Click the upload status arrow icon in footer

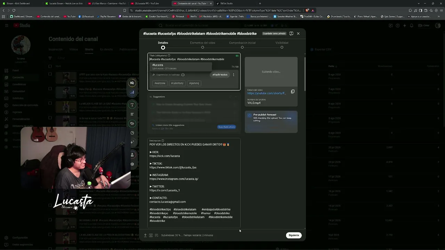pyautogui.click(x=145, y=235)
